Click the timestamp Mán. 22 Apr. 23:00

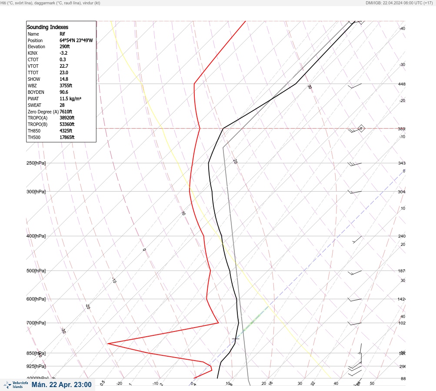point(61,384)
